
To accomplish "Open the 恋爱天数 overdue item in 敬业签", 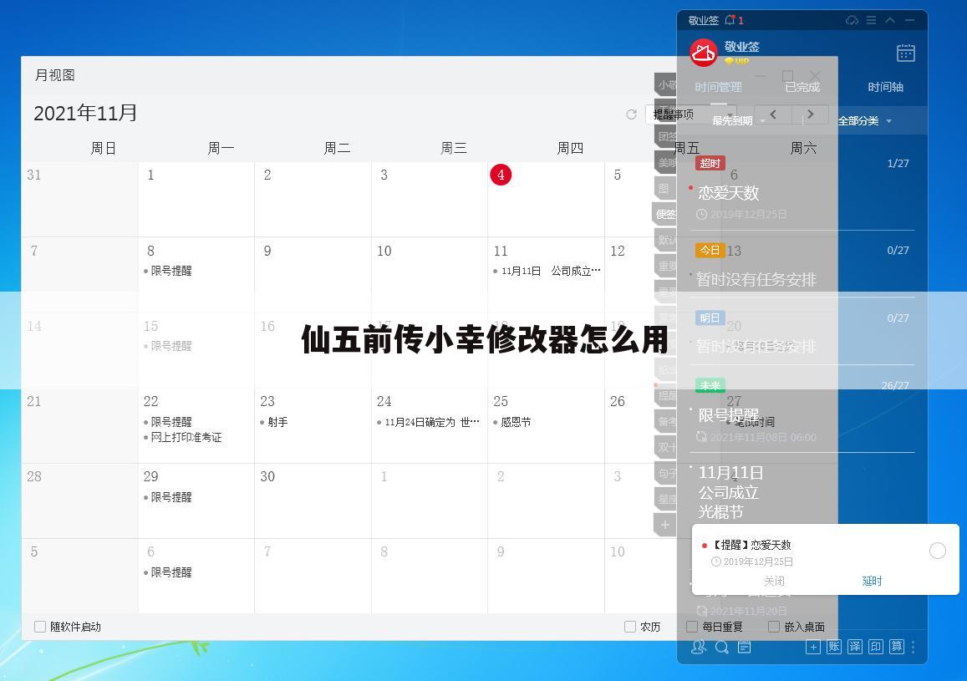I will tap(728, 193).
